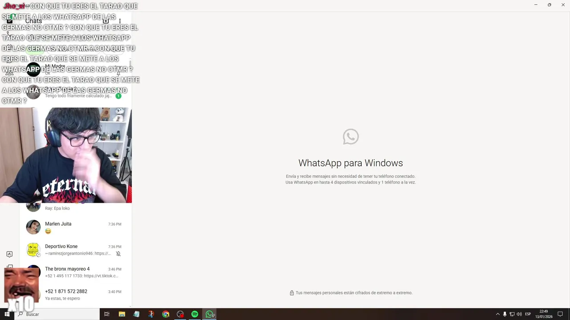Click the 'Ya estas, te espero' message preview
This screenshot has height=320, width=570.
point(62,299)
